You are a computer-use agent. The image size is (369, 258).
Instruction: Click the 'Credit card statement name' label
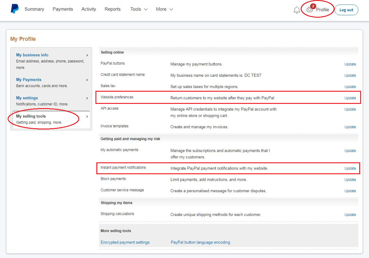point(123,75)
